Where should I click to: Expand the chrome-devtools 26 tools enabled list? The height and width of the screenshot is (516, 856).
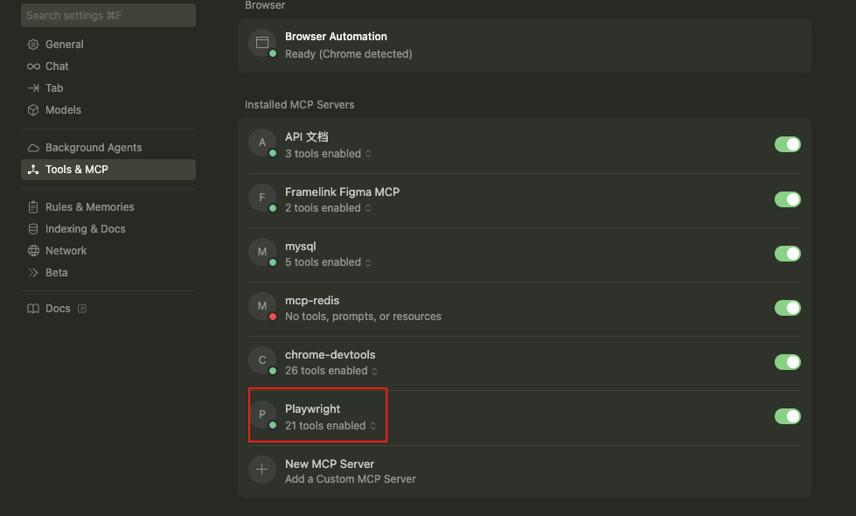pos(331,371)
